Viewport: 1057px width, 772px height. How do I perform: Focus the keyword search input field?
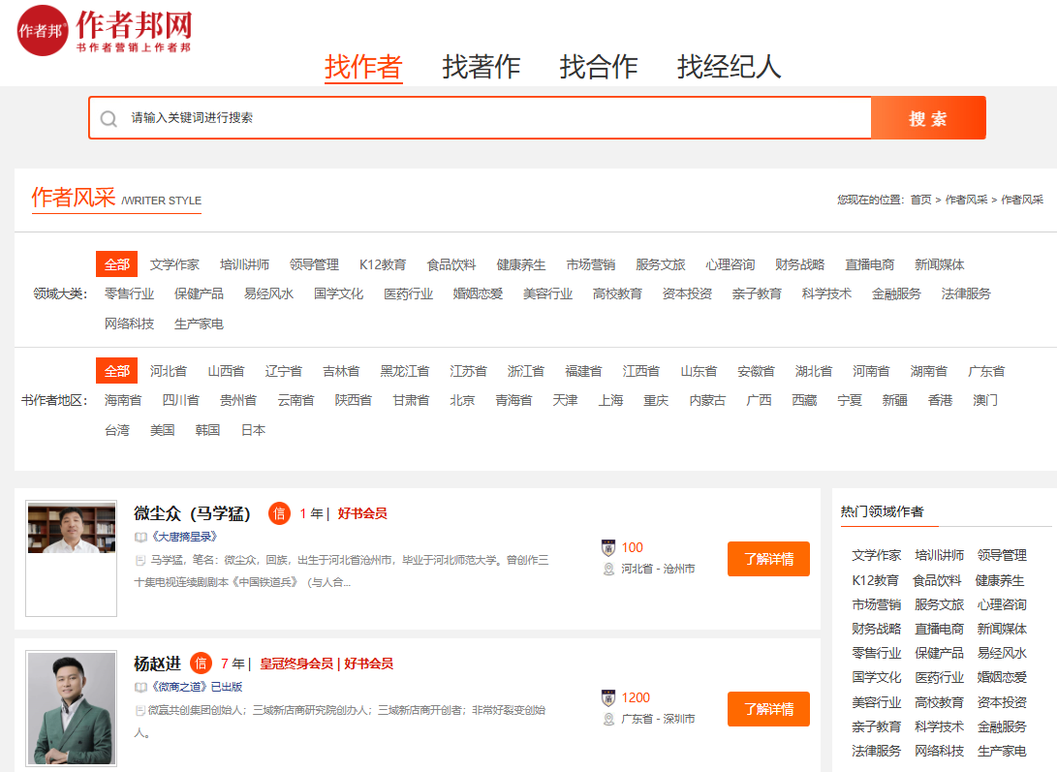484,118
